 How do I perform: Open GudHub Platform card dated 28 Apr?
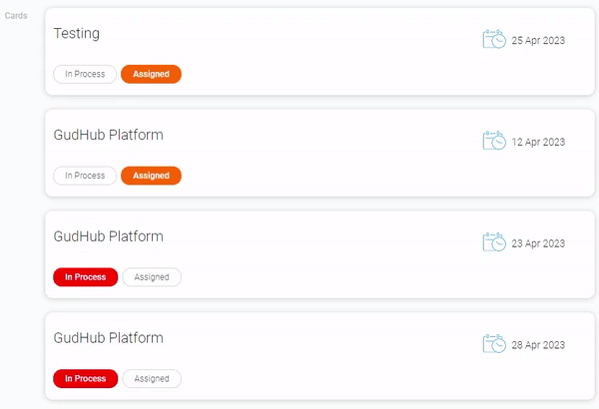(108, 338)
